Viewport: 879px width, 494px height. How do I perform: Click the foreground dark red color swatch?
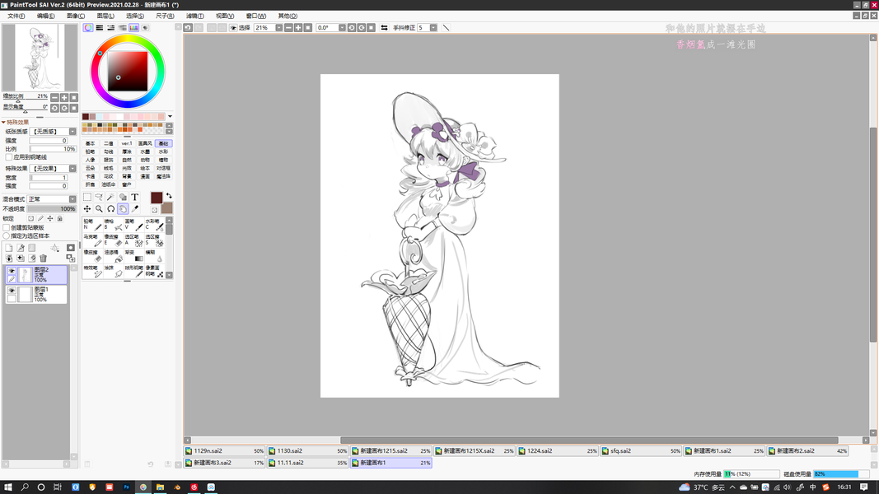coord(157,197)
